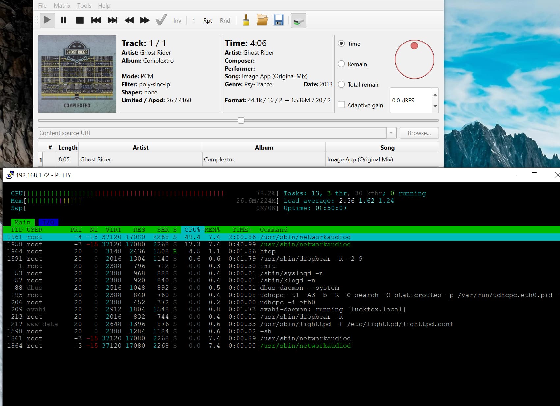Select the Remain time radio button
This screenshot has height=406, width=560.
pyautogui.click(x=342, y=64)
